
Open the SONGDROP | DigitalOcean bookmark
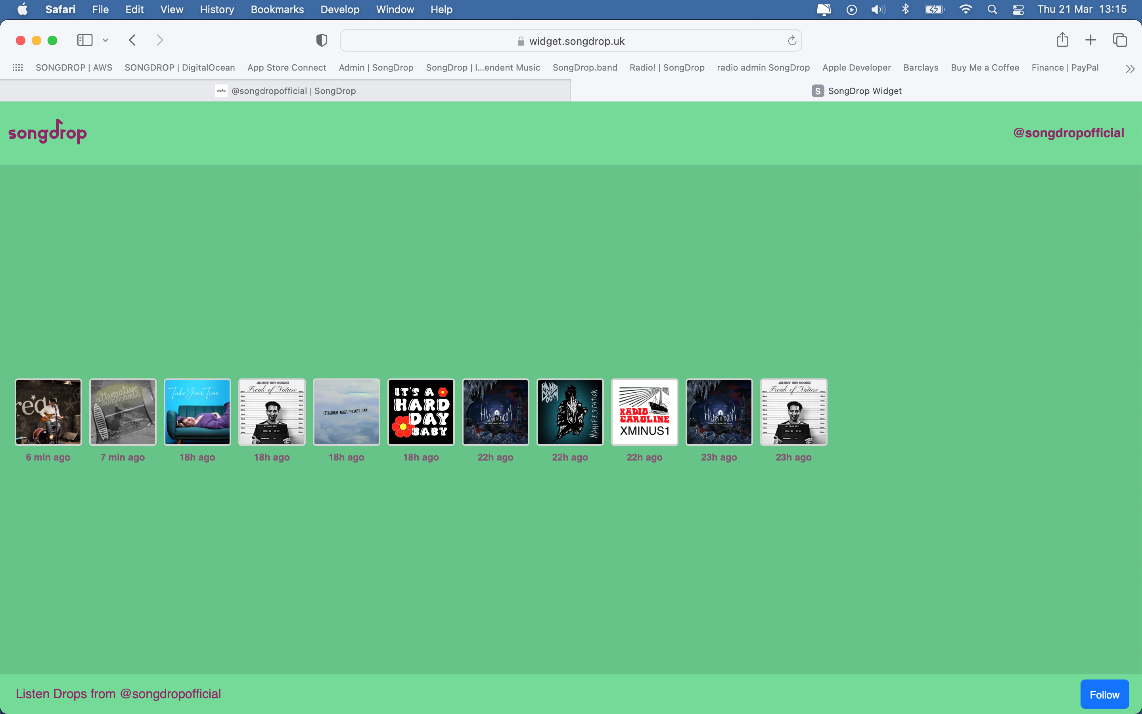(180, 67)
